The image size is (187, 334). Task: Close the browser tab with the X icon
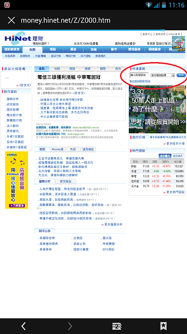tap(11, 20)
